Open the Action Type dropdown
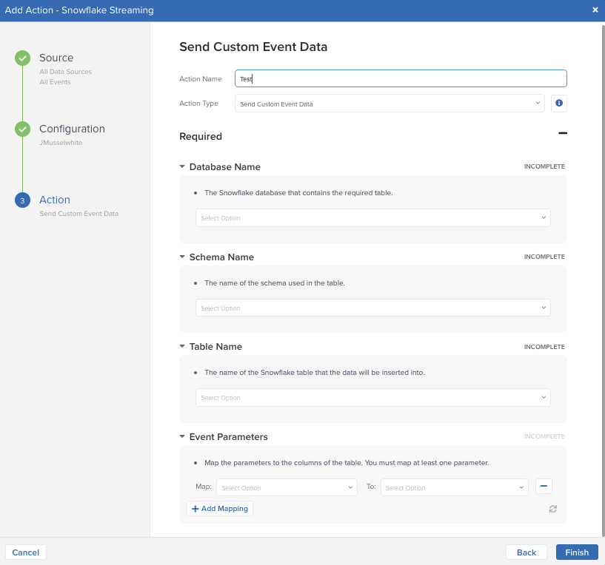 tap(390, 104)
